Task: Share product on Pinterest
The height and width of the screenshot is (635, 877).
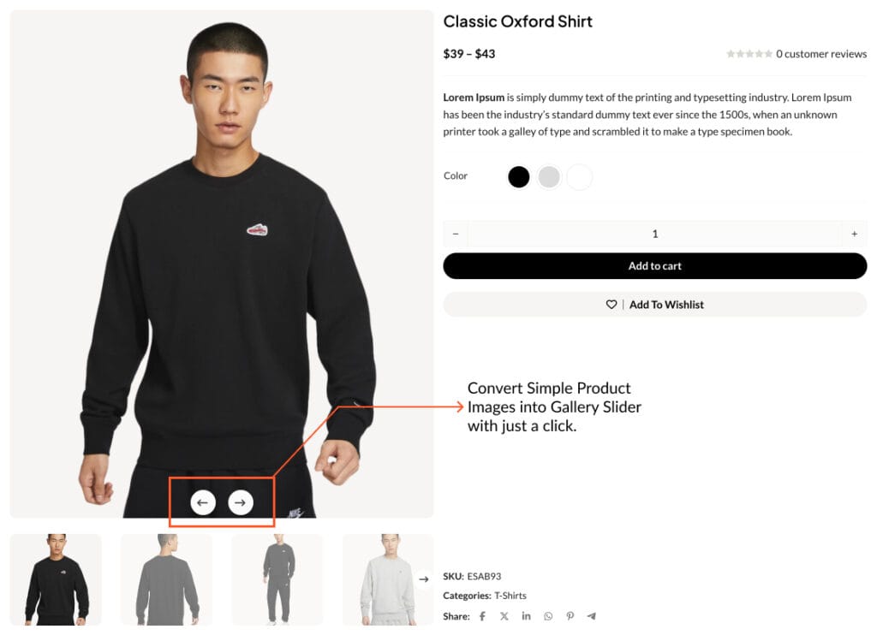Action: (570, 616)
